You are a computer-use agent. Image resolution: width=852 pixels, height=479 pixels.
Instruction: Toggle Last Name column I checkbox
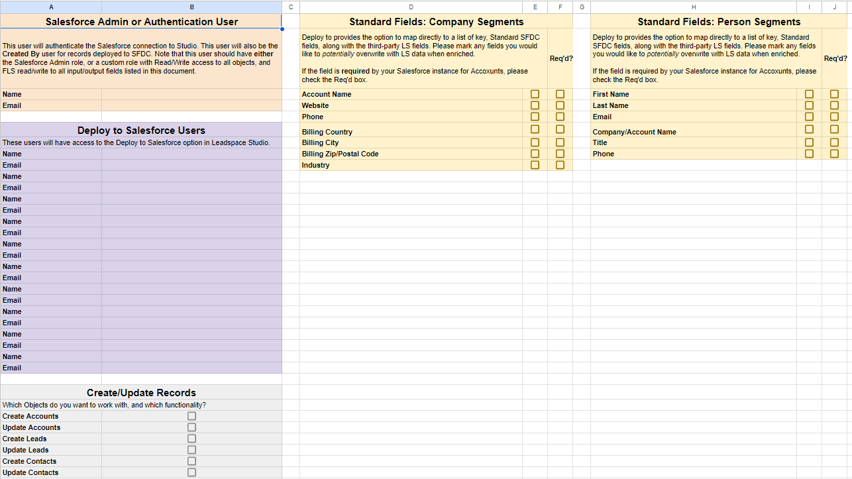(809, 105)
